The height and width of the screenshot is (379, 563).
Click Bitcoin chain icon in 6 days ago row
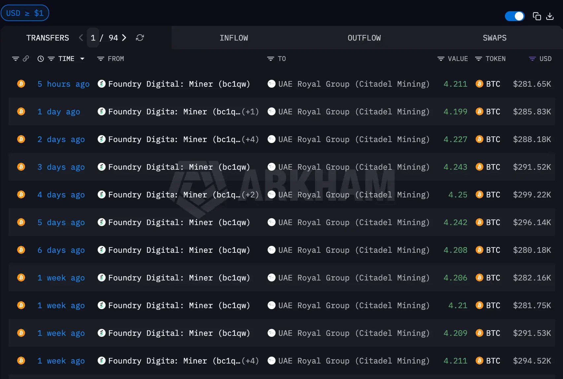pyautogui.click(x=21, y=250)
